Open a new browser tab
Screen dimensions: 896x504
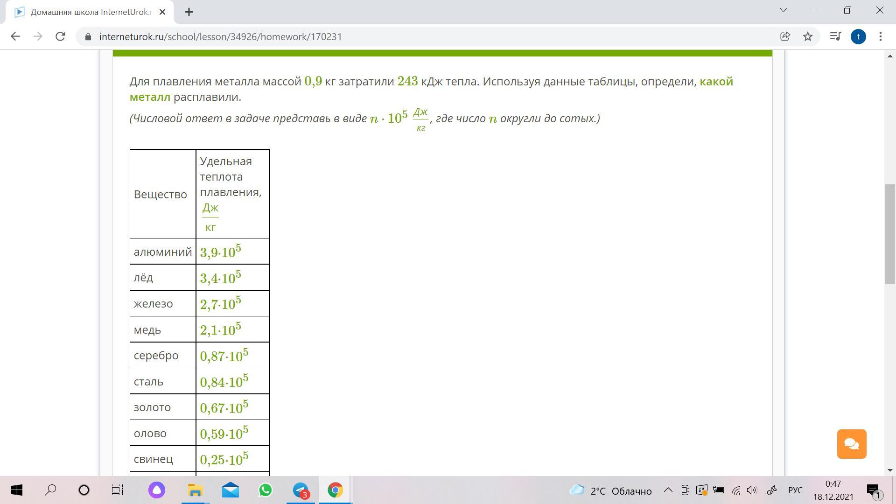point(189,12)
